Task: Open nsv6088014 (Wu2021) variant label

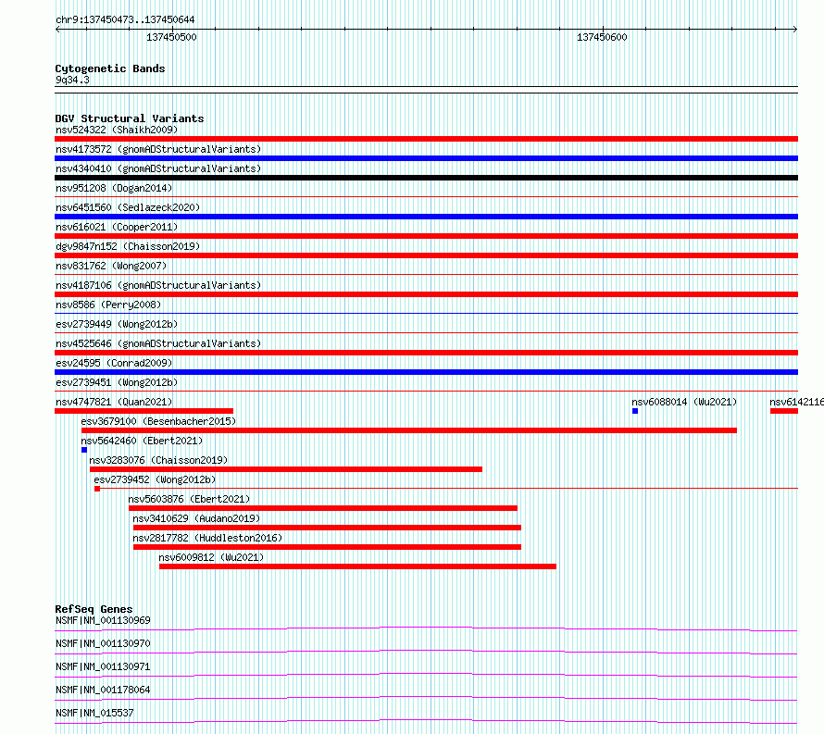Action: (x=684, y=402)
